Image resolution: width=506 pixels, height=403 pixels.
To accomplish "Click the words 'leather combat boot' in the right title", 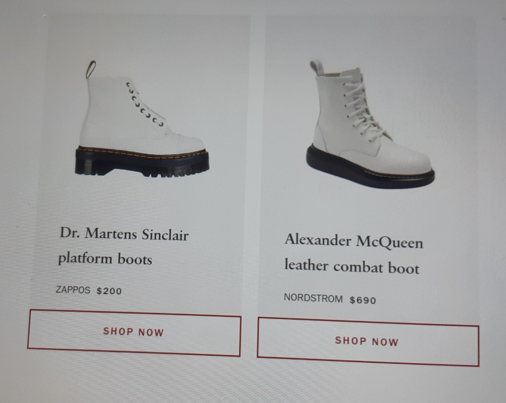I will (x=352, y=267).
